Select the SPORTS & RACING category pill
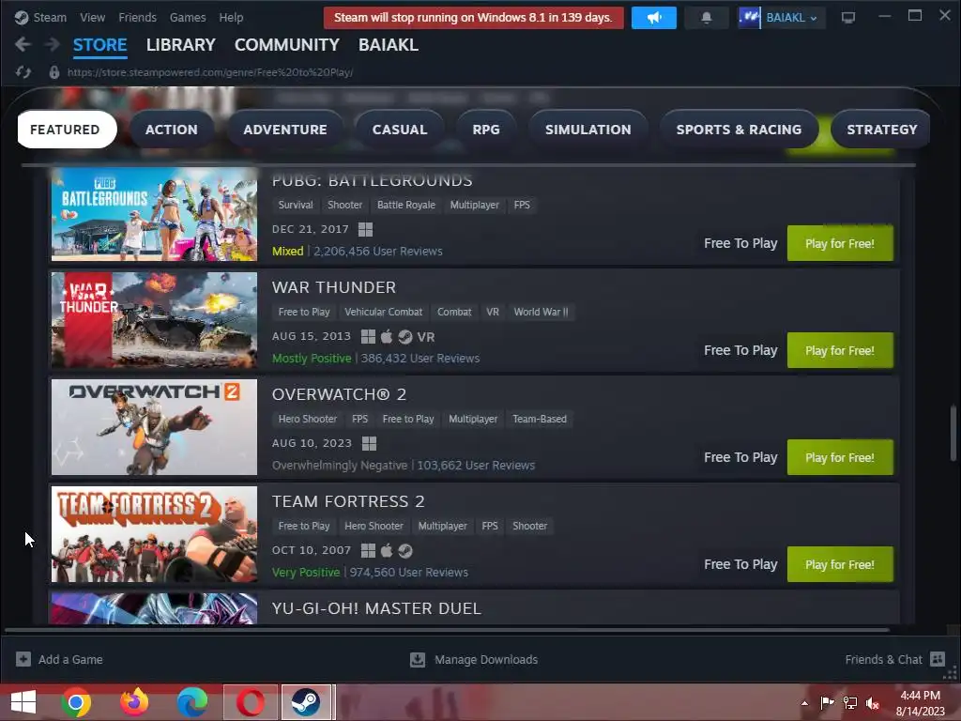Image resolution: width=961 pixels, height=721 pixels. (739, 130)
